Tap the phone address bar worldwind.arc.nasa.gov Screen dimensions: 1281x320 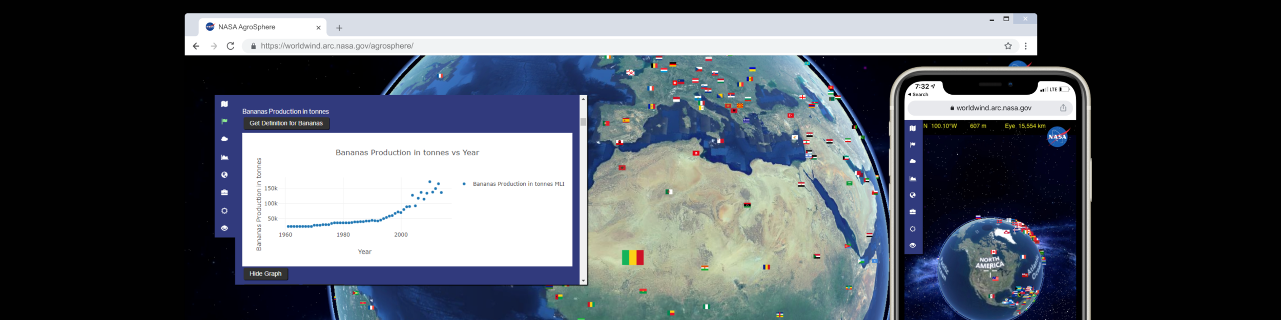(990, 108)
